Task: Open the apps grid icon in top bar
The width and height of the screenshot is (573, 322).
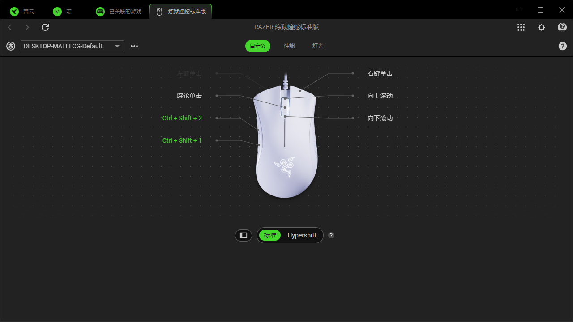Action: point(521,27)
